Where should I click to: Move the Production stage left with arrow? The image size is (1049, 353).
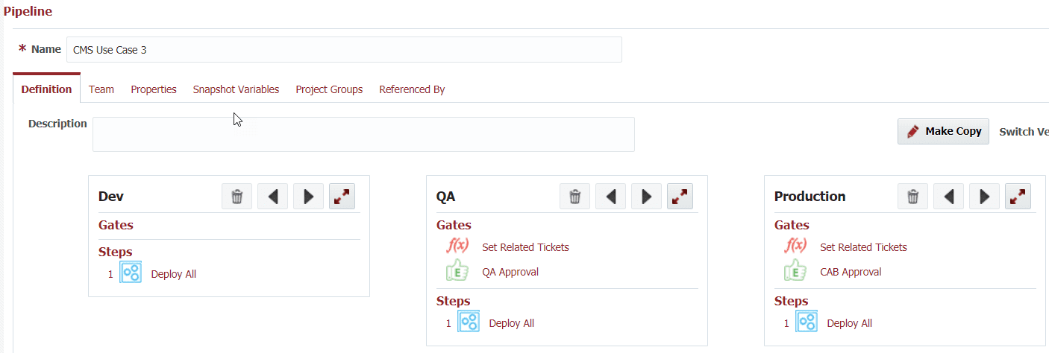point(948,197)
